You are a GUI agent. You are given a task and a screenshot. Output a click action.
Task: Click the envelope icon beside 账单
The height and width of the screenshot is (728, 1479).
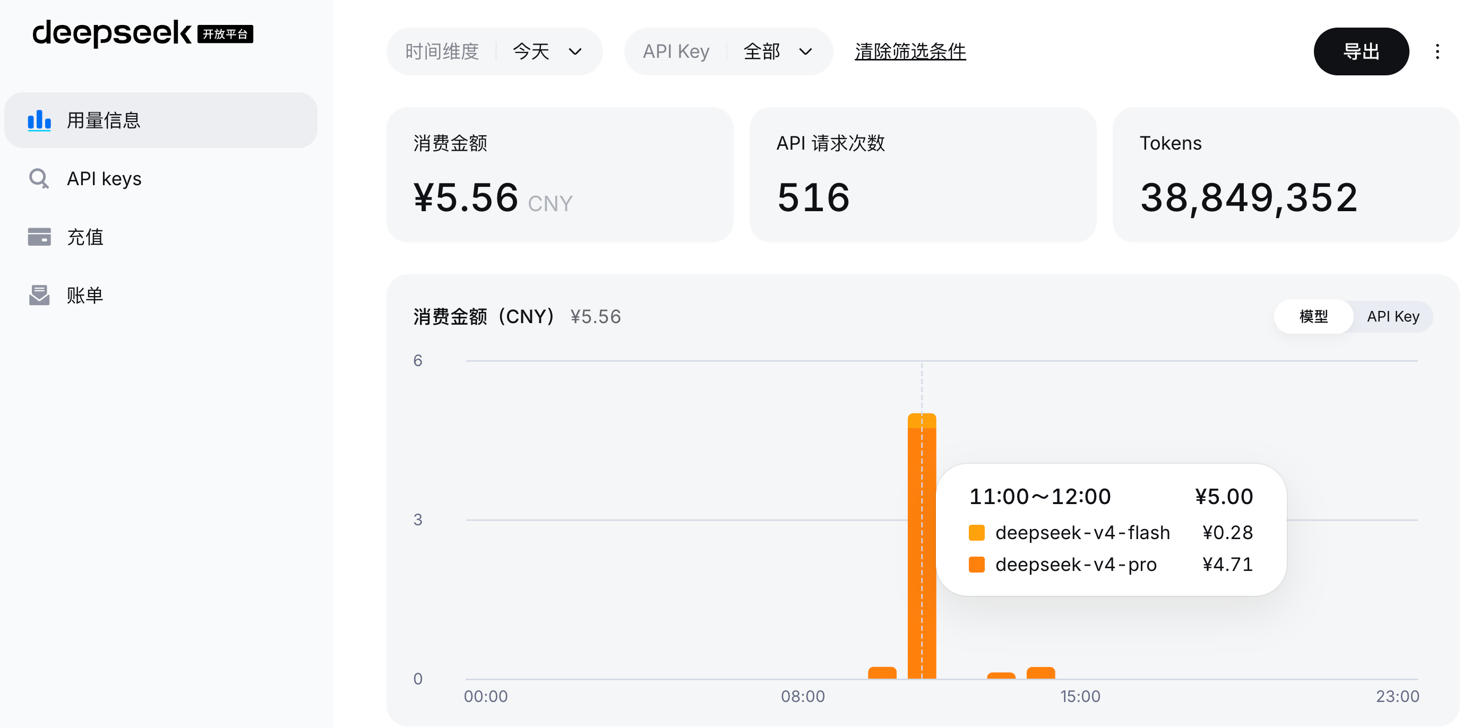click(39, 296)
